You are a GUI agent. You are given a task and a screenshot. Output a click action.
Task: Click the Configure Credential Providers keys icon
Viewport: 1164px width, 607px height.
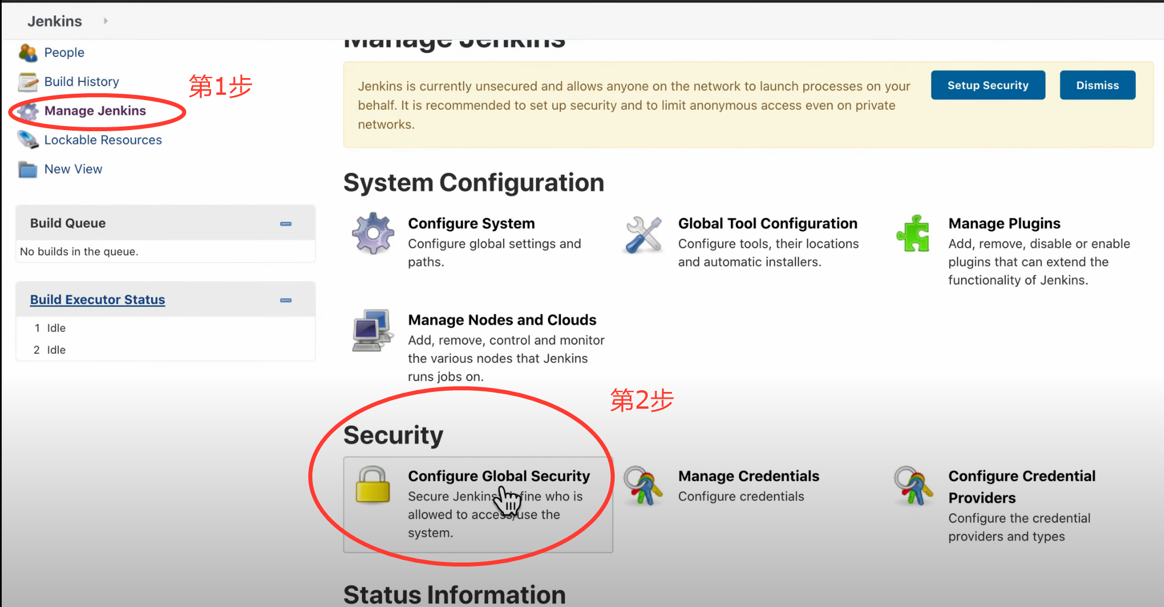tap(913, 486)
